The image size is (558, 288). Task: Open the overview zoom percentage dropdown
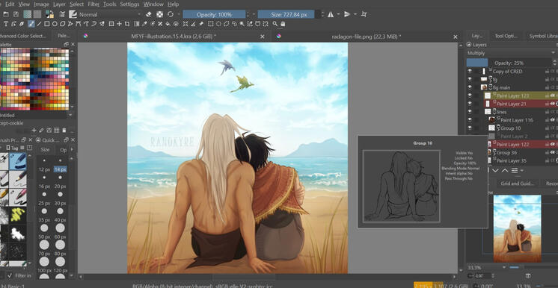click(504, 267)
